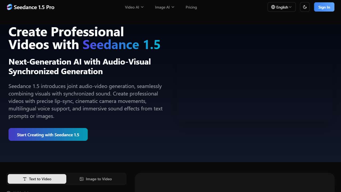Go to the Pricing page
Image resolution: width=341 pixels, height=192 pixels.
[x=191, y=7]
